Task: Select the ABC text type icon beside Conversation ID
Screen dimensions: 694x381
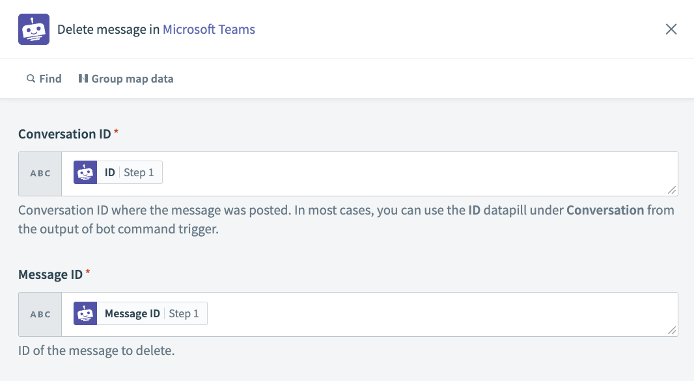Action: tap(40, 173)
